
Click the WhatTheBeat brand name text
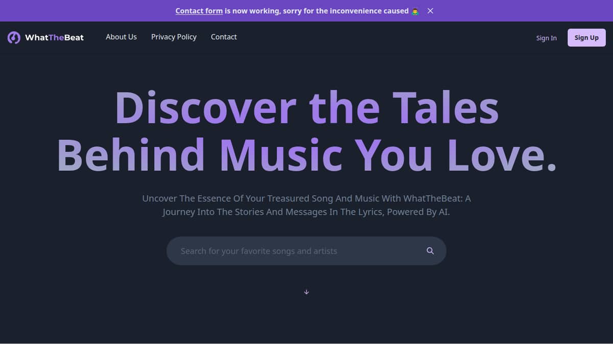(x=54, y=37)
